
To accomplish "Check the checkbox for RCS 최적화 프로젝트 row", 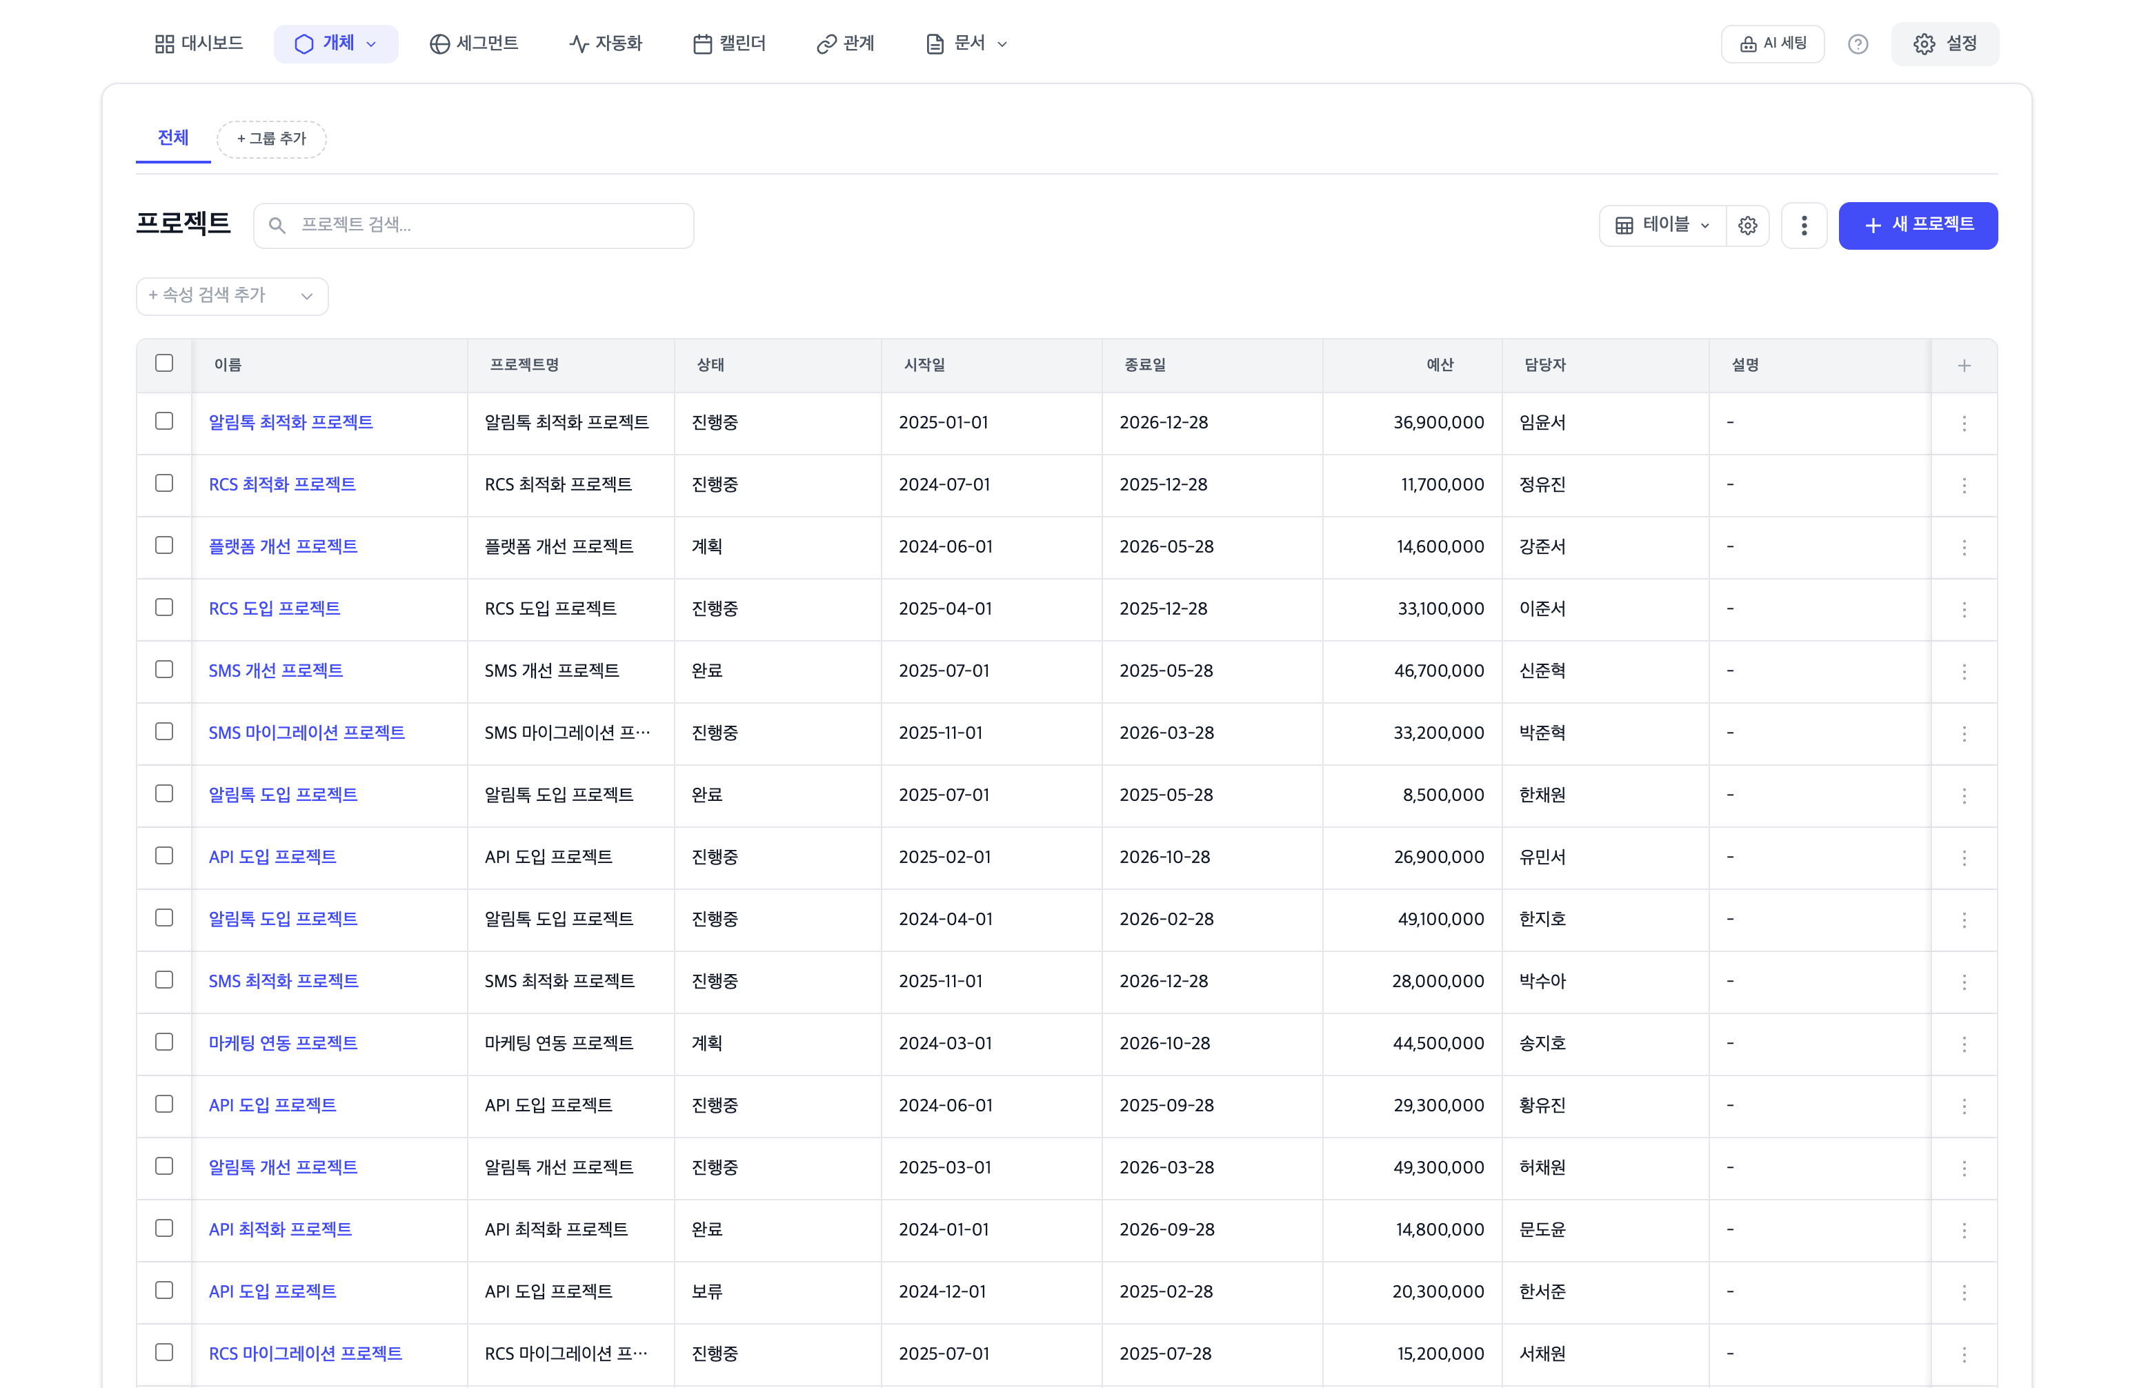I will 164,483.
